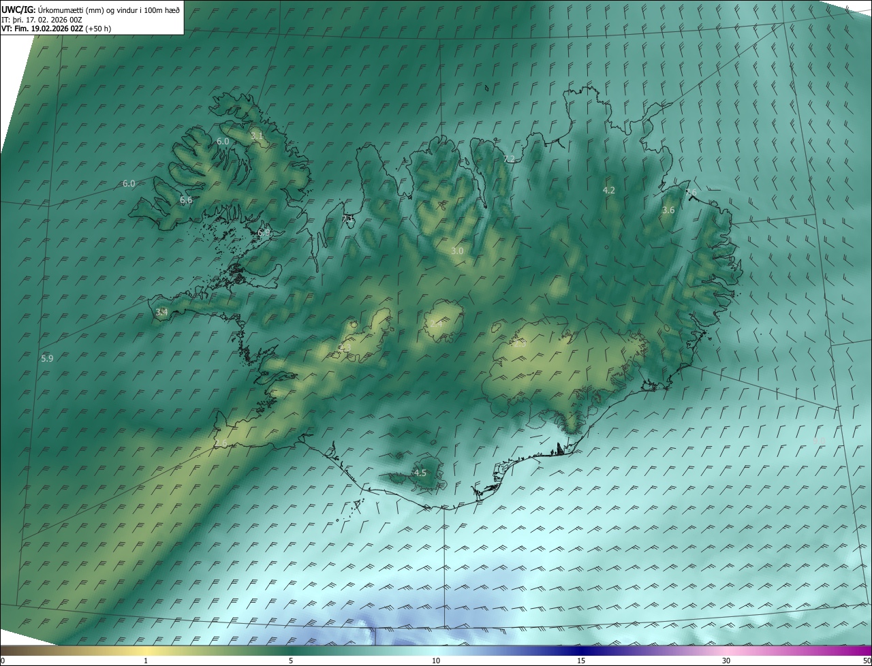Click the colour bar label 5
872x666 pixels.
coord(291,661)
